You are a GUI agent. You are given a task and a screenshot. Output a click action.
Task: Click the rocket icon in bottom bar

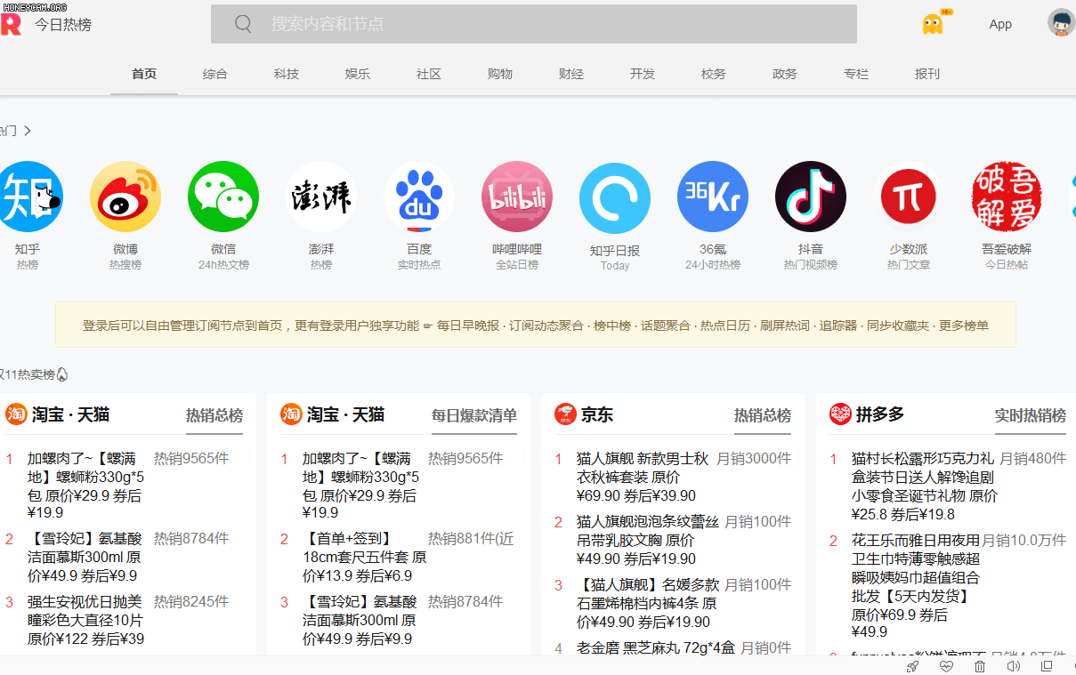pyautogui.click(x=912, y=666)
